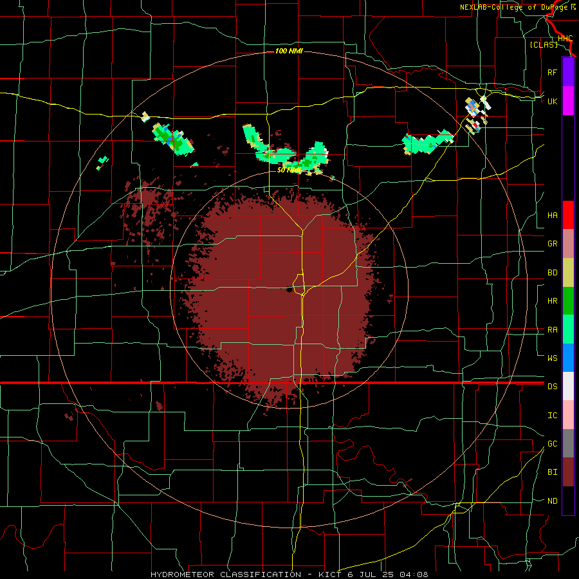Click the UK legend label
Viewport: 579px width, 579px height.
pyautogui.click(x=552, y=101)
